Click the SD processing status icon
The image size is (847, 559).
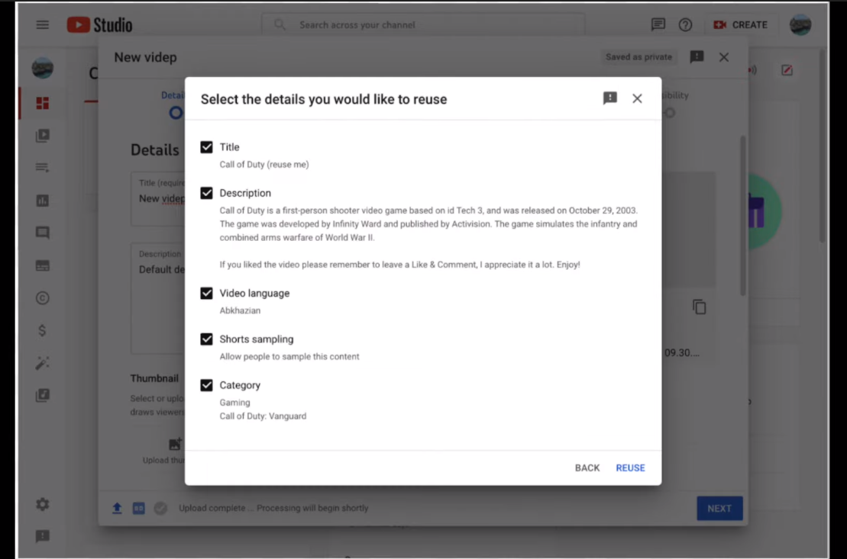(139, 508)
